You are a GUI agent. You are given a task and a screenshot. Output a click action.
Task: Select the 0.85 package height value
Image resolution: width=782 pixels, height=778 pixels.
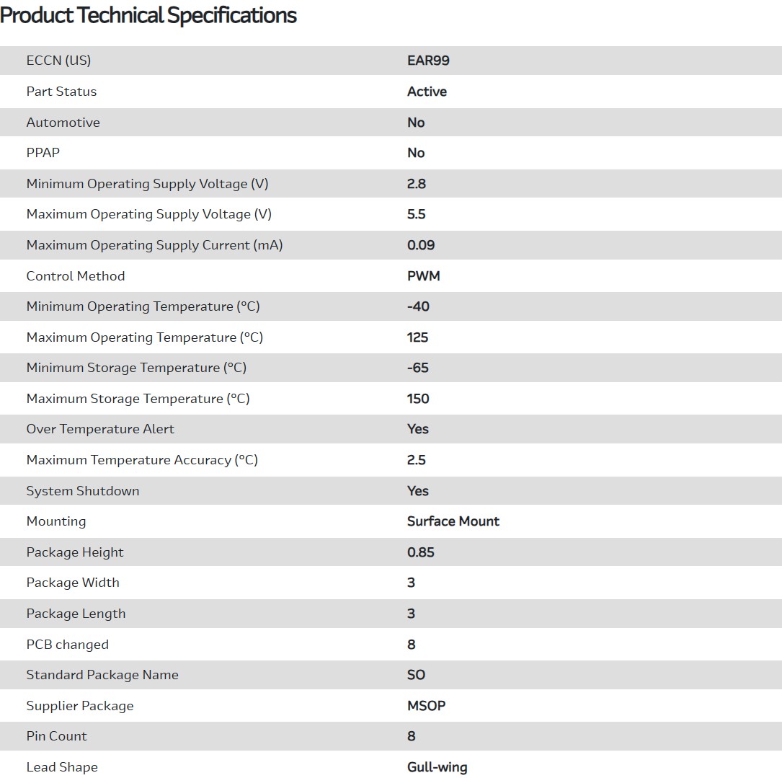pyautogui.click(x=420, y=552)
